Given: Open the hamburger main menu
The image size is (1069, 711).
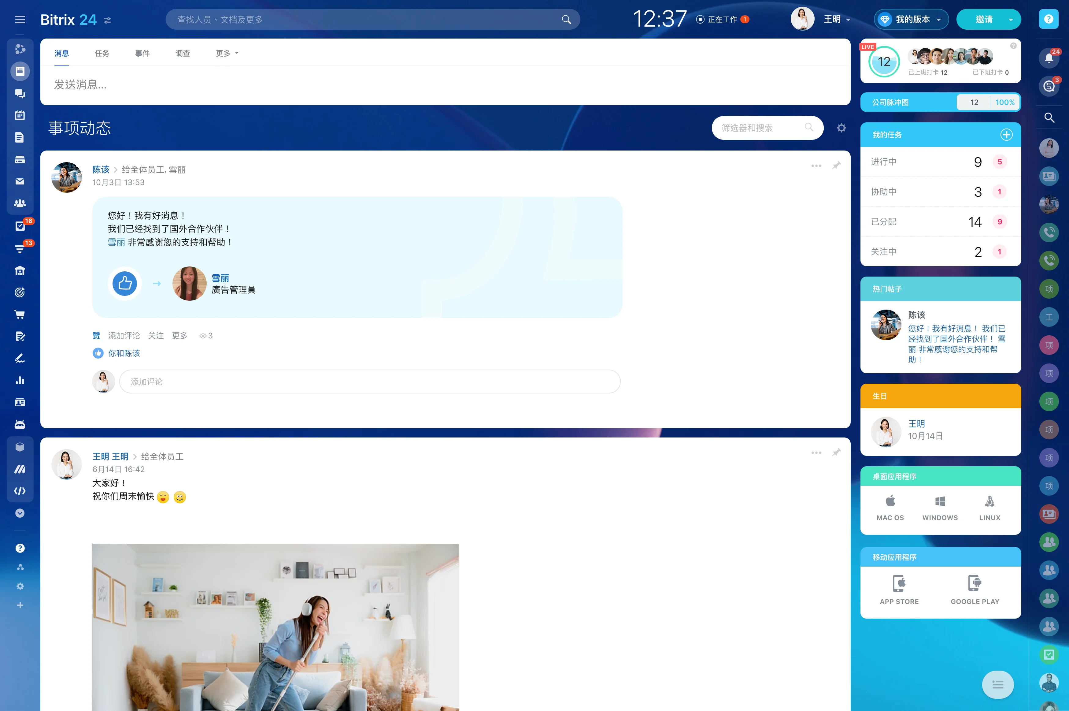Looking at the screenshot, I should click(x=20, y=20).
